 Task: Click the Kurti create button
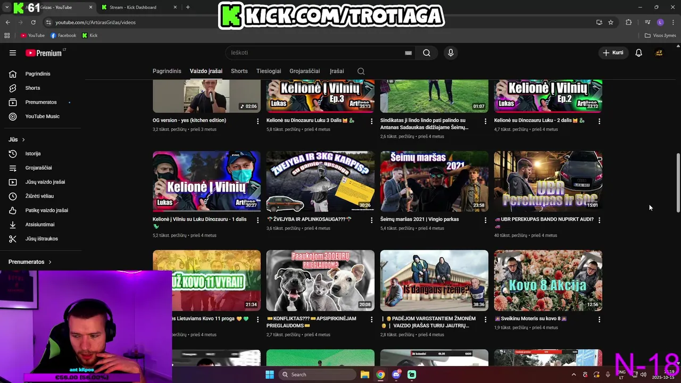pyautogui.click(x=613, y=53)
